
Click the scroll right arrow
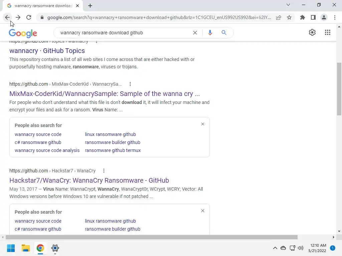[334, 237]
